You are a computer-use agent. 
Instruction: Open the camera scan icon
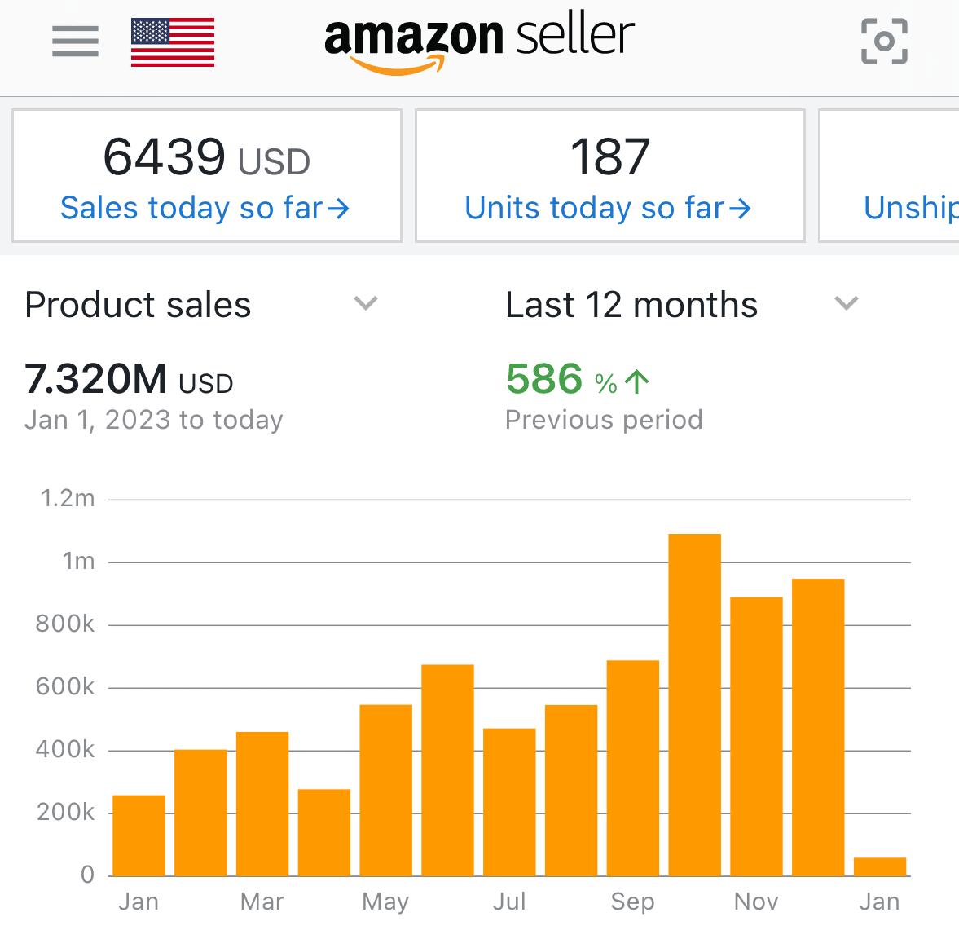[x=884, y=42]
